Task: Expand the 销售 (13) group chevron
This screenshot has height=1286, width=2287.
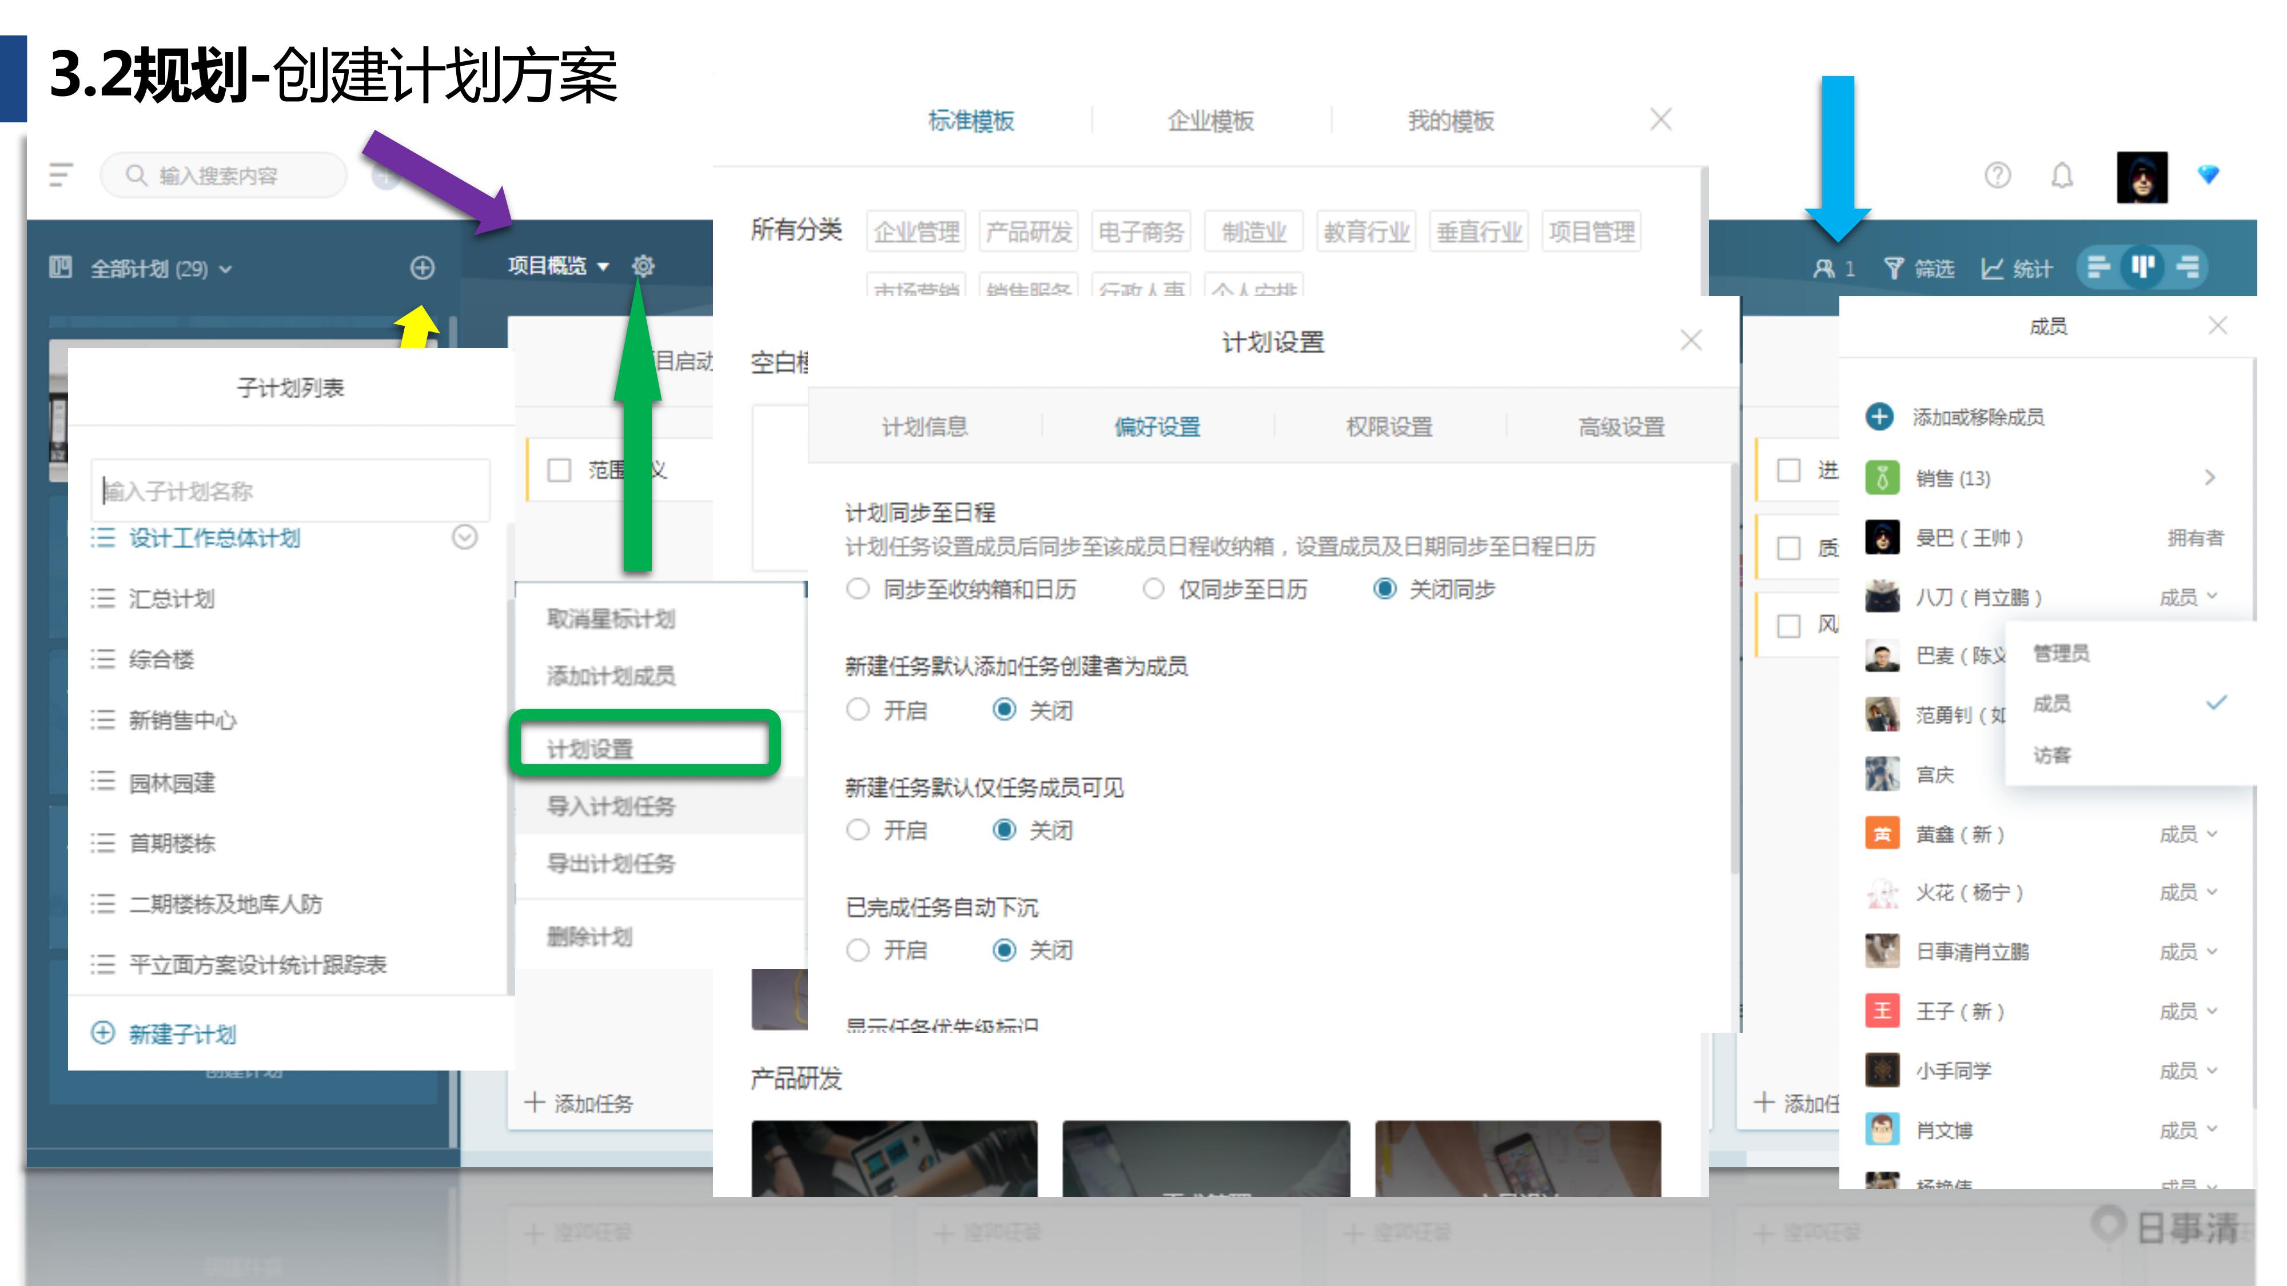Action: pyautogui.click(x=2210, y=477)
